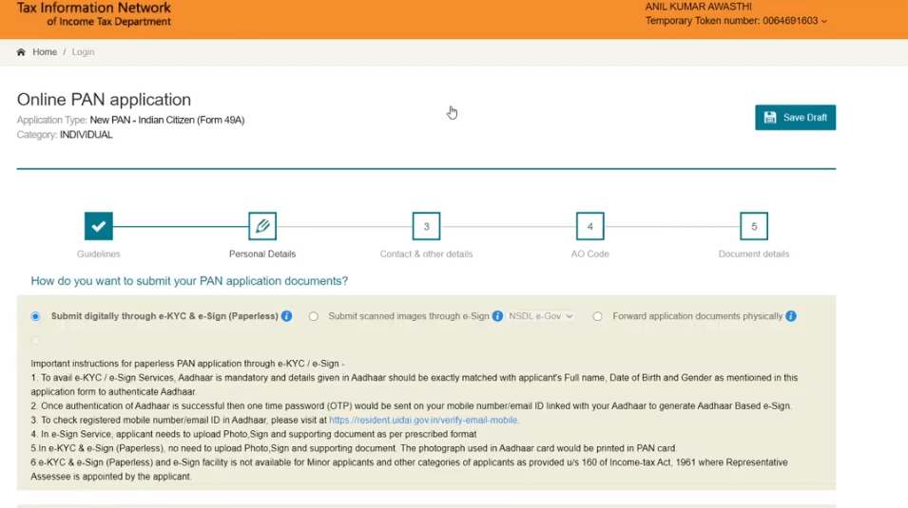Click the Online PAN application heading

click(104, 100)
